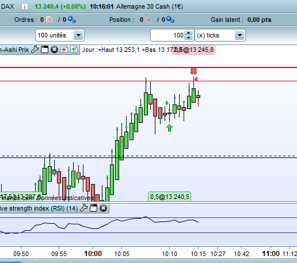
Task: Click the red order label 0,5@13 245,8
Action: pos(193,50)
